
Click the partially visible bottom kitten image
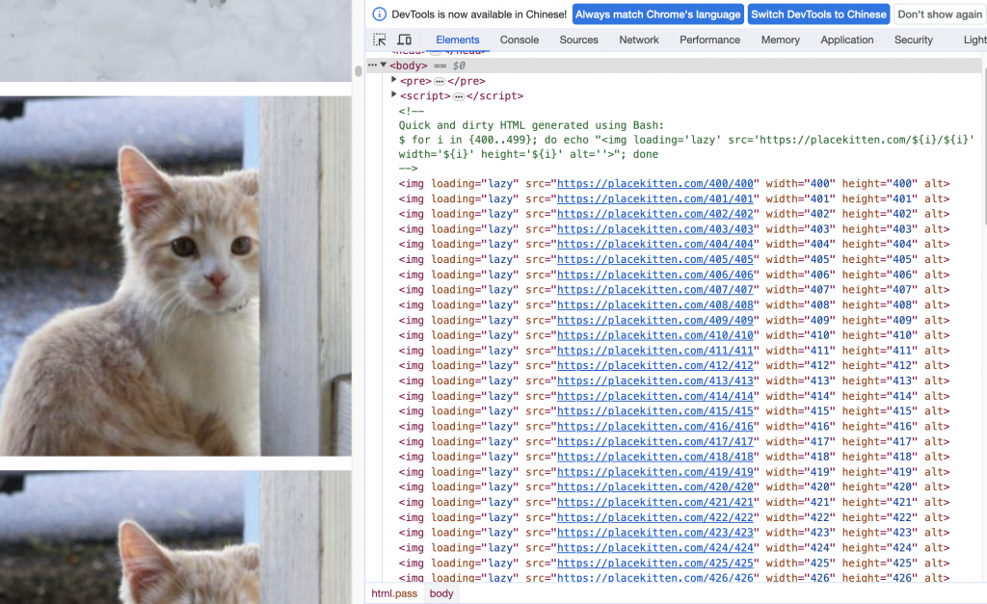click(175, 538)
